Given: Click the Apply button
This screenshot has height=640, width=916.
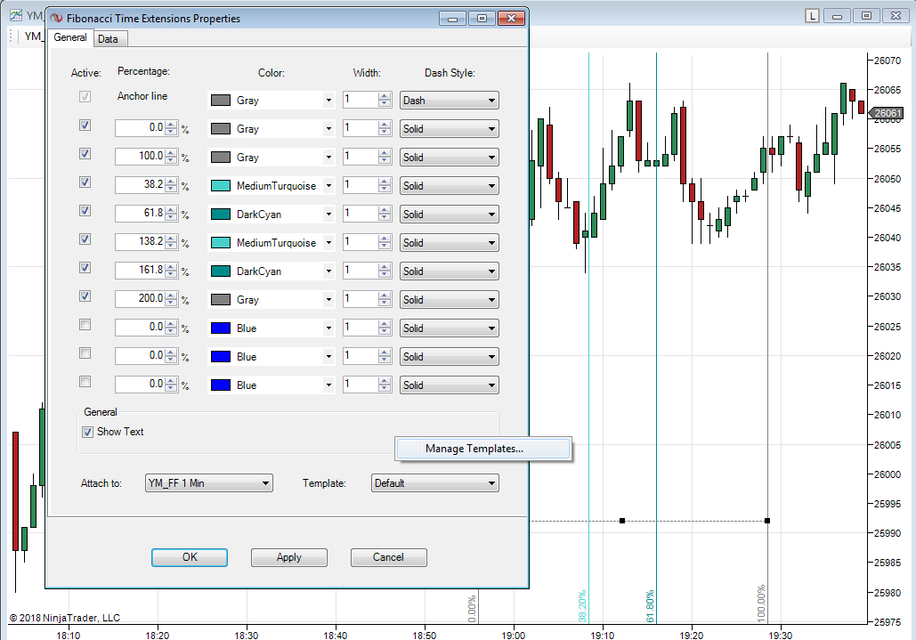Looking at the screenshot, I should (x=288, y=557).
